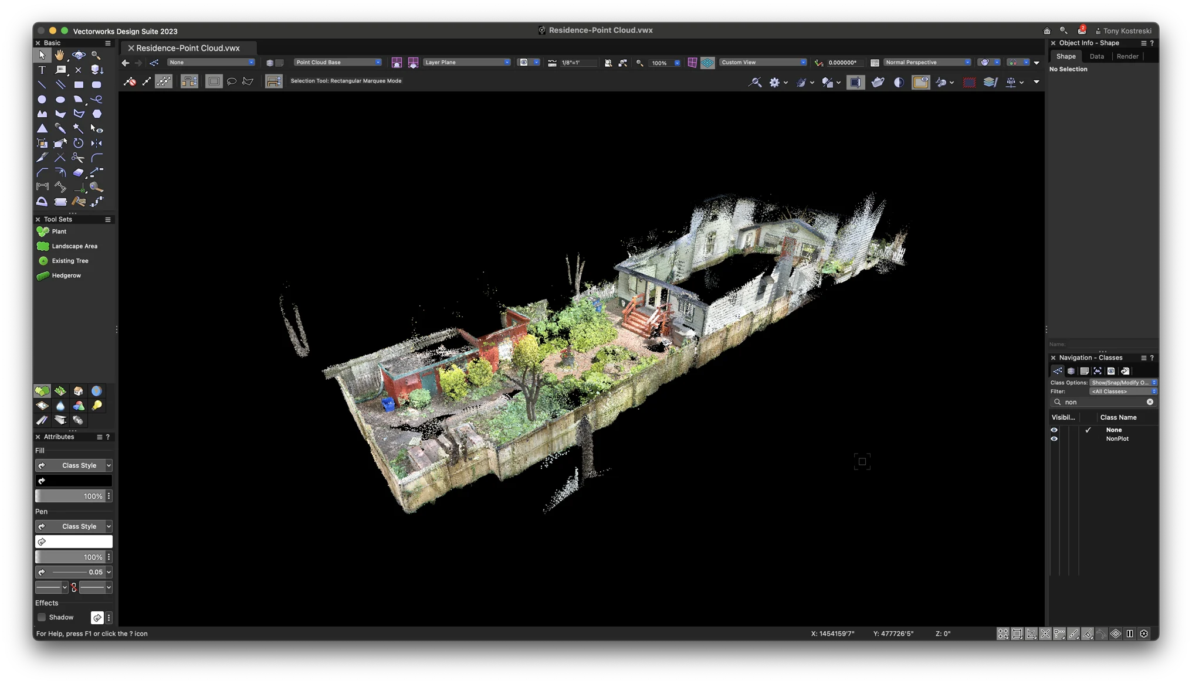The width and height of the screenshot is (1192, 684).
Task: Choose the Hedgerow tool
Action: (x=66, y=275)
